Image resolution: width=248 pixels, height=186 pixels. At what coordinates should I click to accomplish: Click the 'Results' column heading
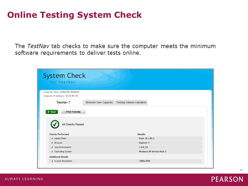pos(141,134)
